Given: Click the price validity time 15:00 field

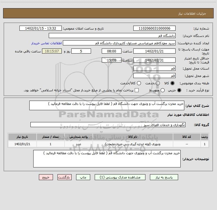Looking at the screenshot, I should coord(112,60).
